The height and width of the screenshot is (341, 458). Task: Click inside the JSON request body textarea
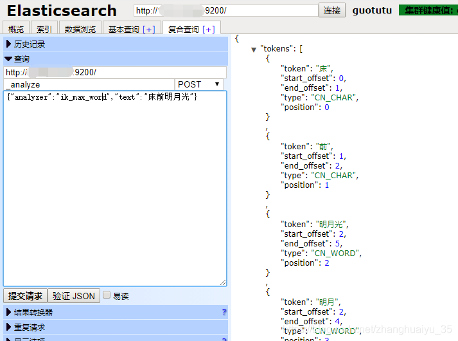click(115, 189)
